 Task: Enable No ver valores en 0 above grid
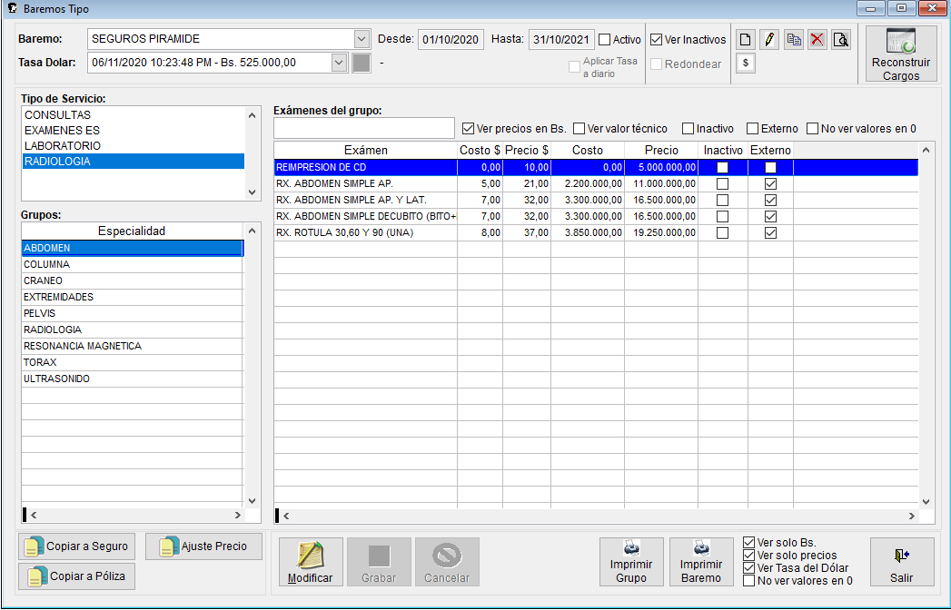[x=813, y=129]
